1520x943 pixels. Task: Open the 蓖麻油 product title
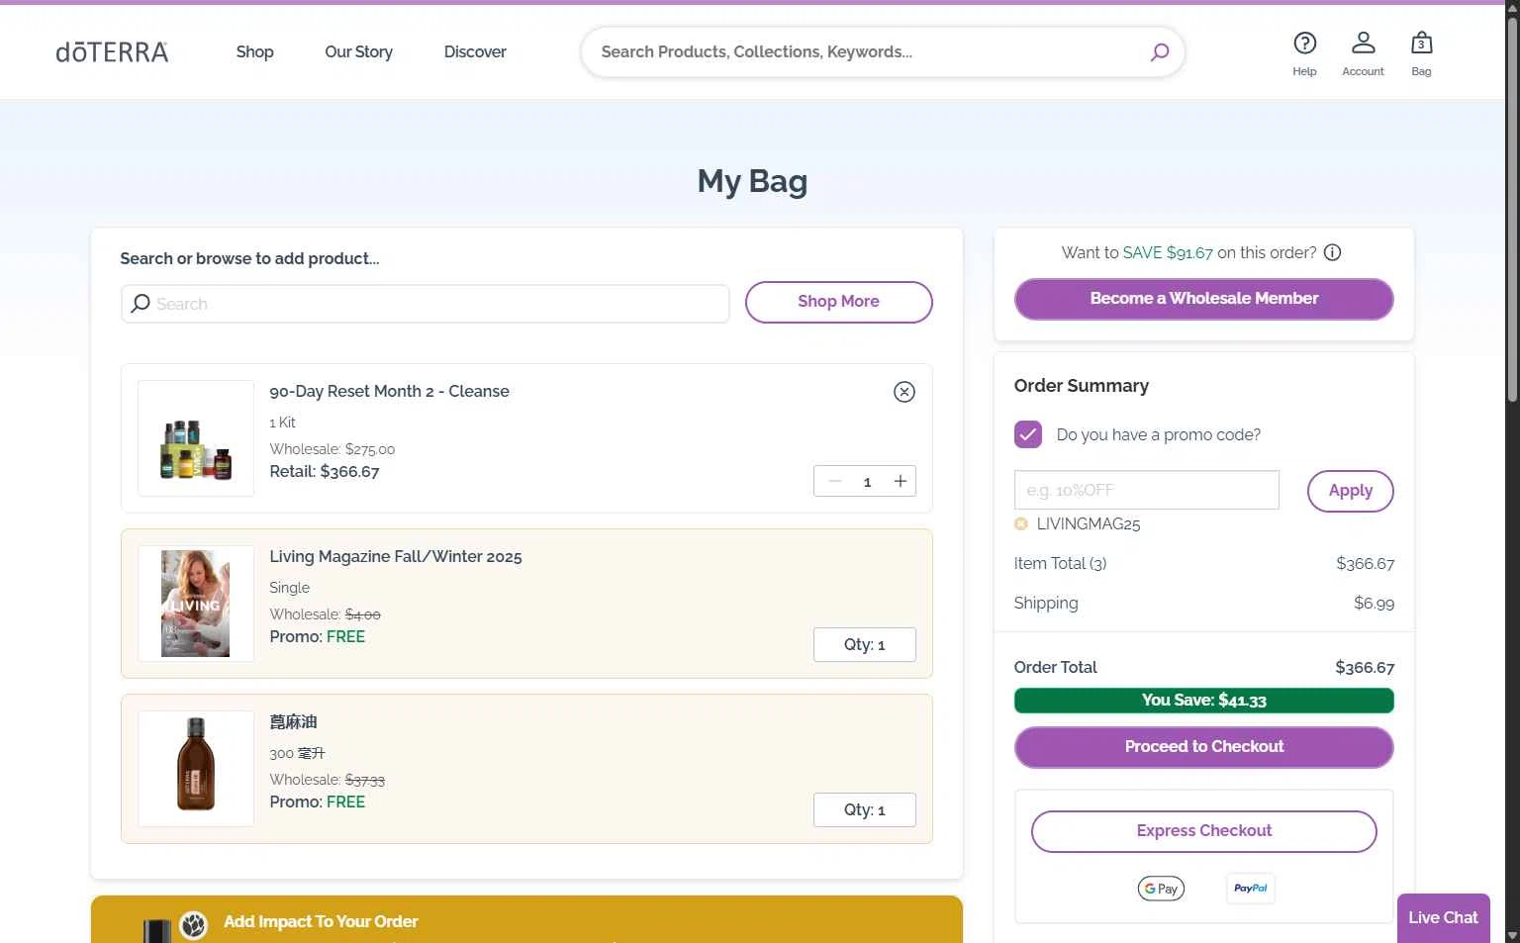pyautogui.click(x=293, y=721)
